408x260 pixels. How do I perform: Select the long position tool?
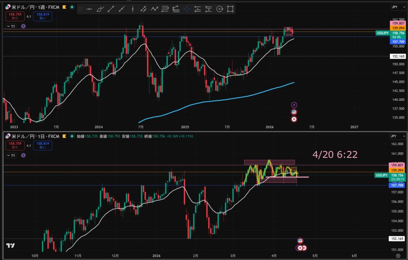click(198, 9)
